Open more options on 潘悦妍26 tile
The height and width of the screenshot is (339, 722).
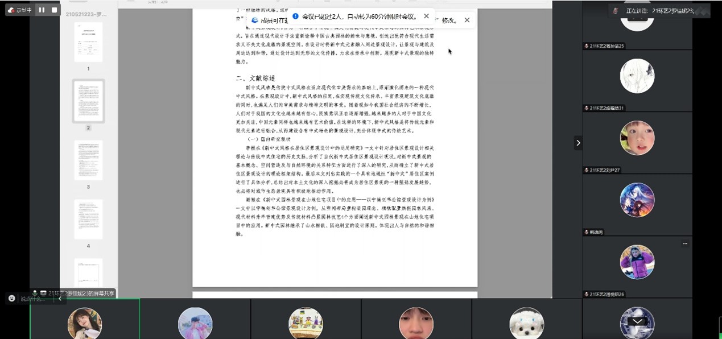pos(685,243)
